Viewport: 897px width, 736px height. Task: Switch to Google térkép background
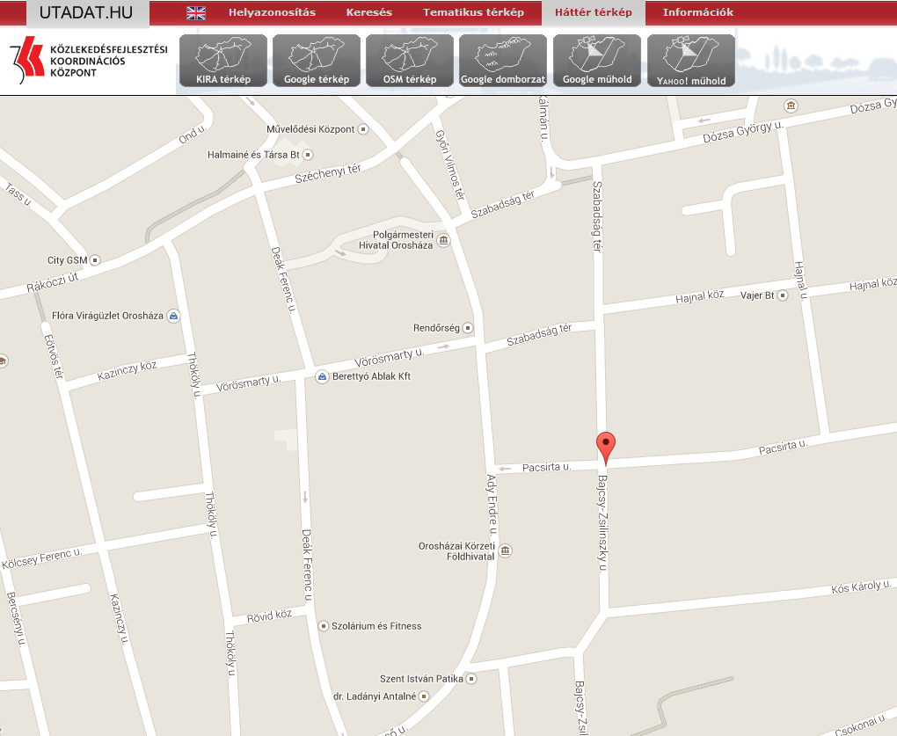317,61
